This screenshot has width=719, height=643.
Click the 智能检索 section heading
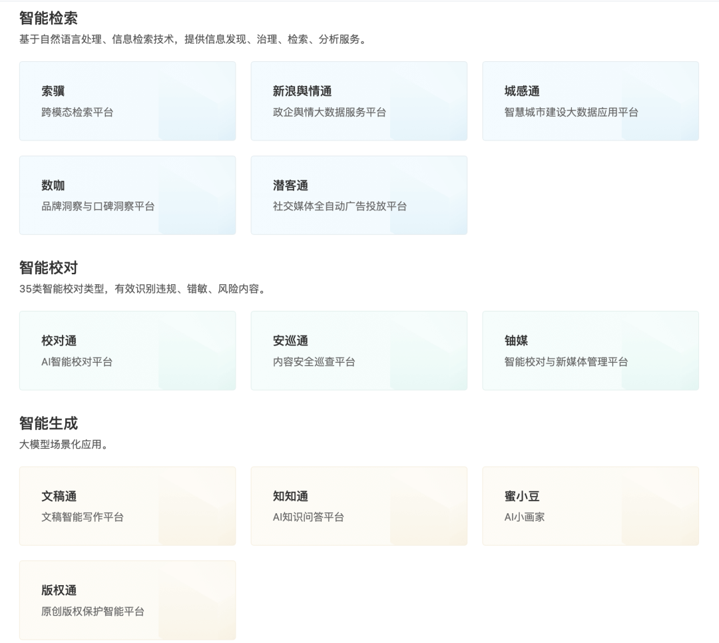[49, 19]
